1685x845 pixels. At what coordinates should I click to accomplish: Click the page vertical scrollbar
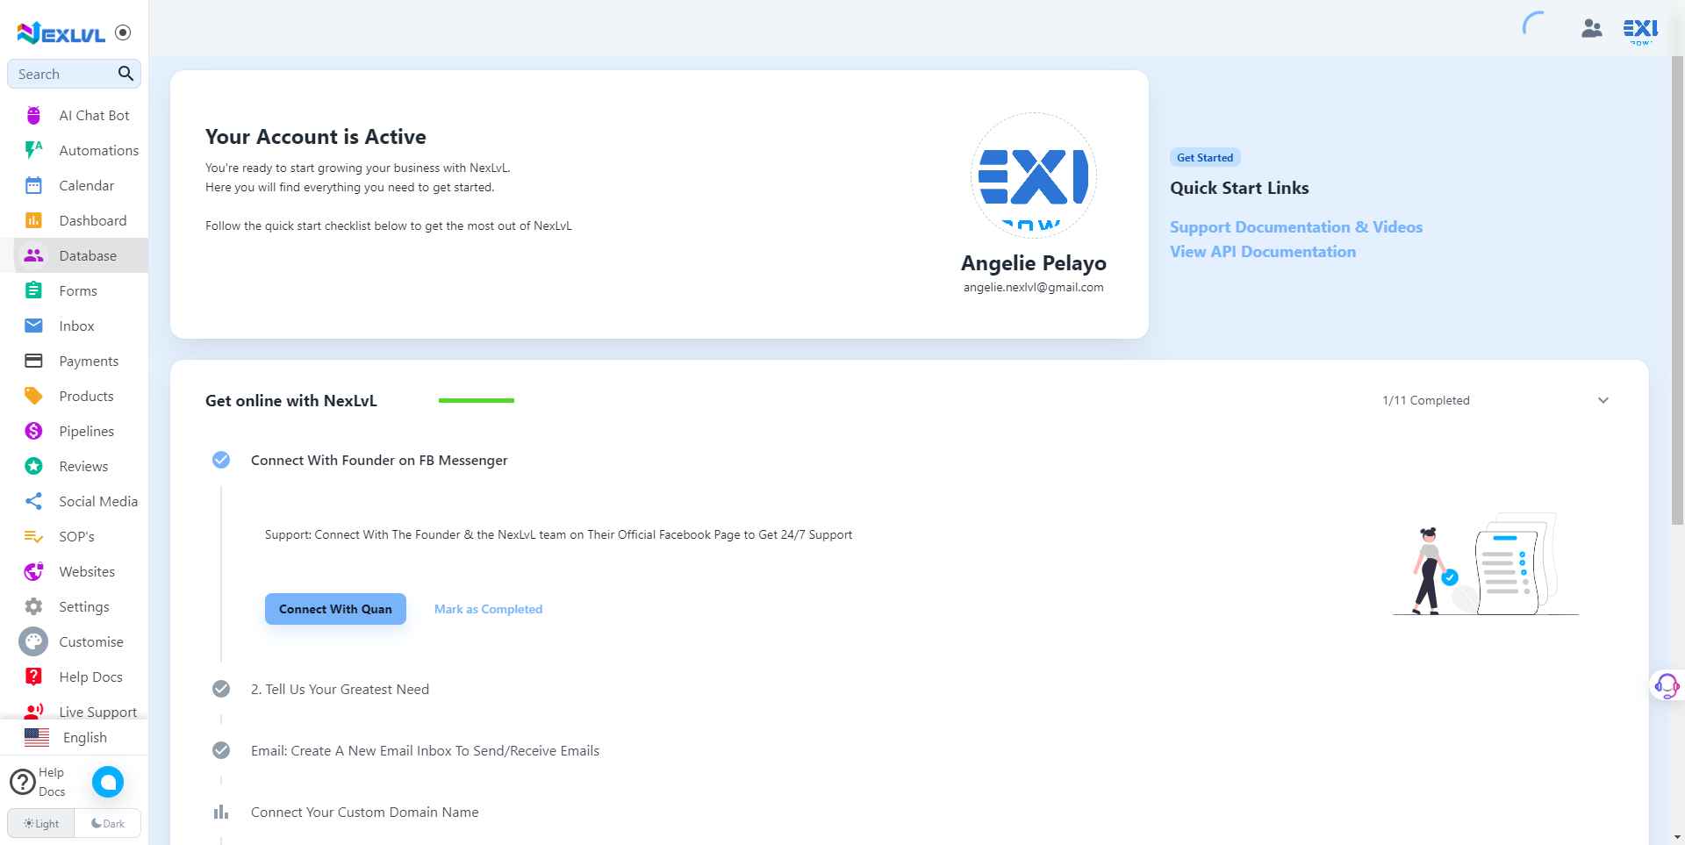click(x=1677, y=290)
